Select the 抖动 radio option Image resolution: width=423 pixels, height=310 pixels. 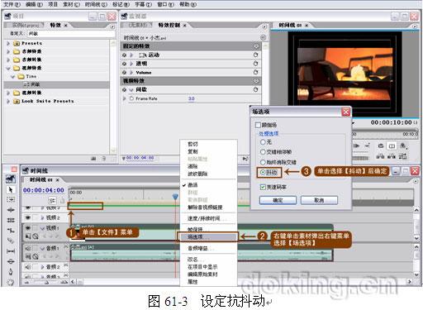point(263,172)
